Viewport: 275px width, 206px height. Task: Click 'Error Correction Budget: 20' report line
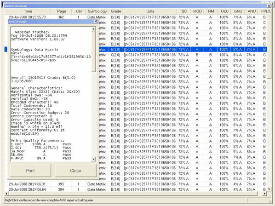pyautogui.click(x=40, y=113)
